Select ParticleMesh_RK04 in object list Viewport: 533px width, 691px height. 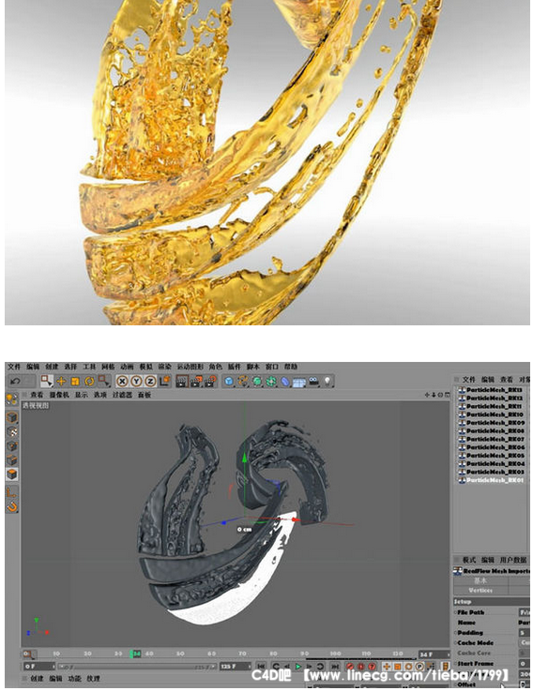(494, 464)
